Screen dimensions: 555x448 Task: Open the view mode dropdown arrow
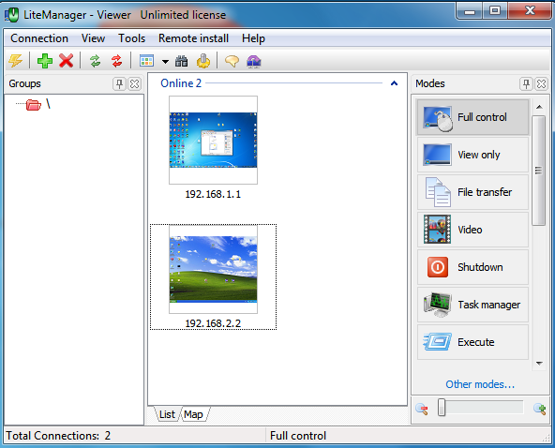[165, 62]
